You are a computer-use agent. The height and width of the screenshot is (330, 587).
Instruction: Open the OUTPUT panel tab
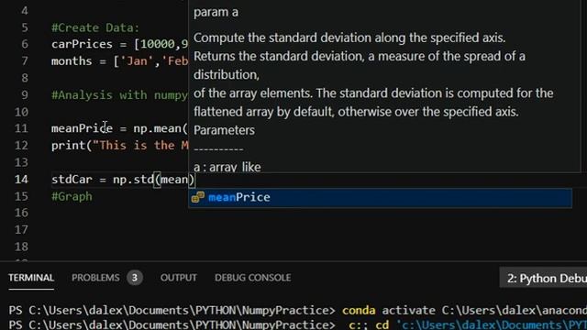coord(179,278)
